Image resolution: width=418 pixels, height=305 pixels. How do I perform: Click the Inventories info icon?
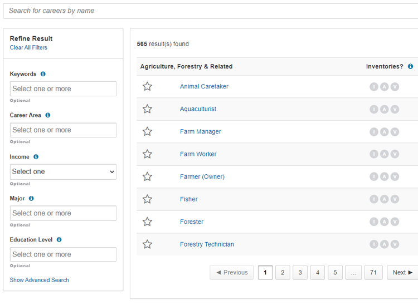411,66
